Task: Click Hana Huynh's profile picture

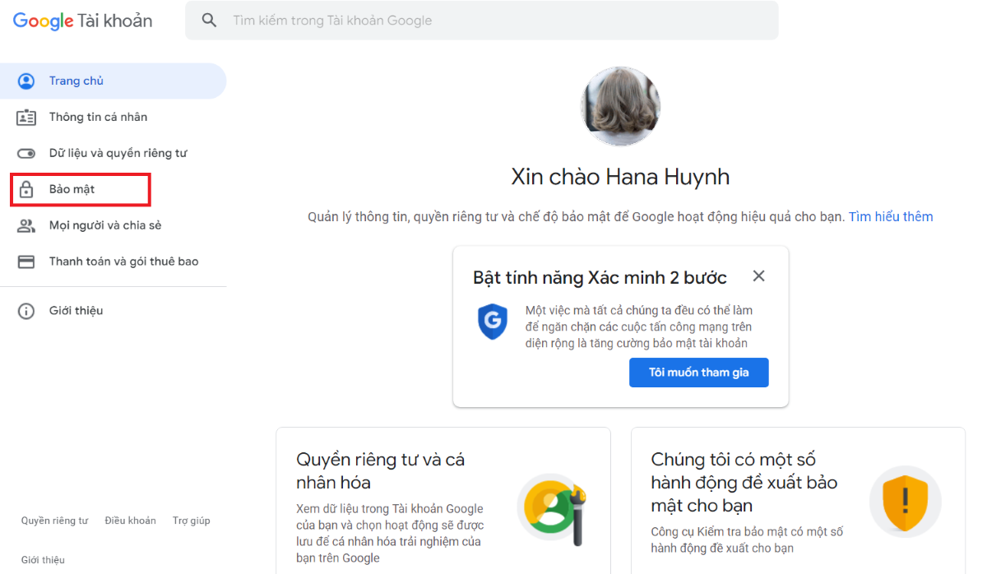Action: coord(620,106)
